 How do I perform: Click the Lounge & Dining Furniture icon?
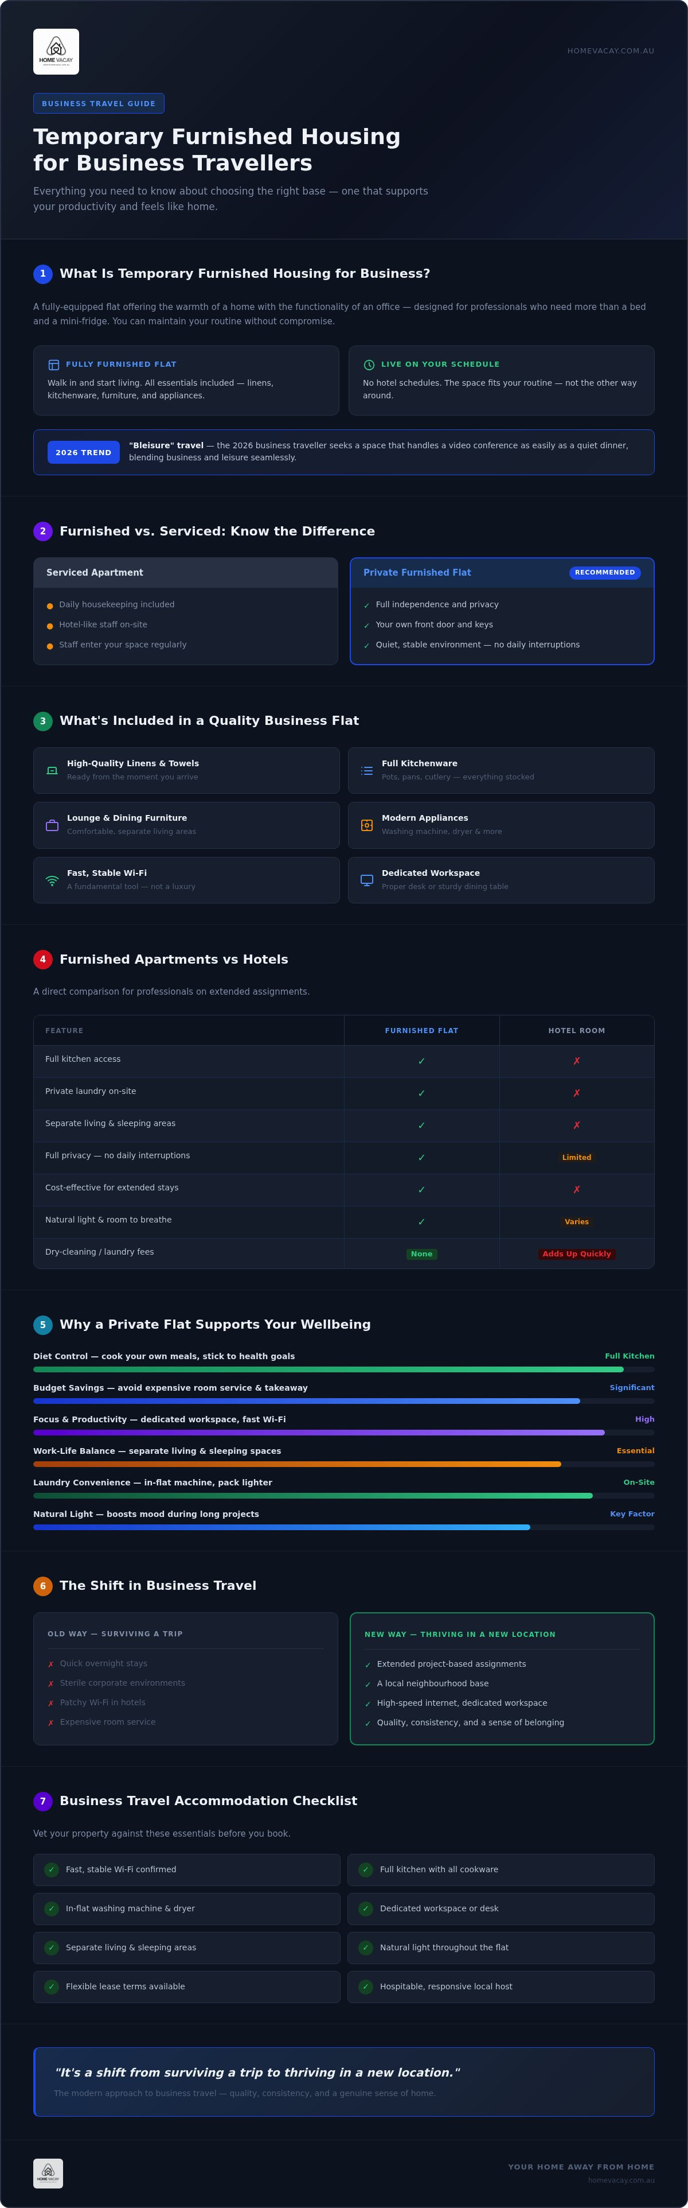pos(52,825)
